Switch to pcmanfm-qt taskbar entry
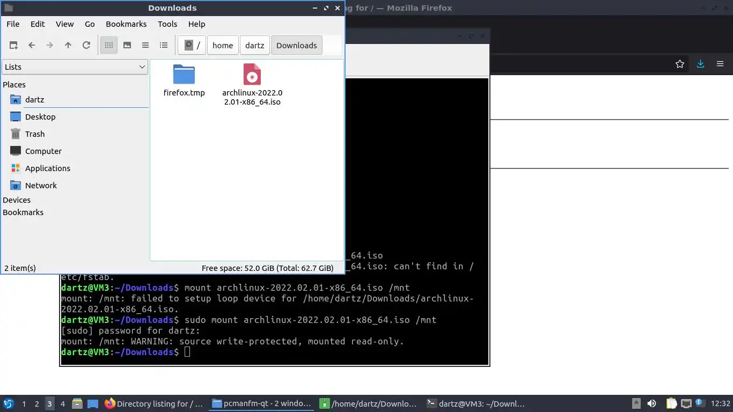 click(x=262, y=404)
